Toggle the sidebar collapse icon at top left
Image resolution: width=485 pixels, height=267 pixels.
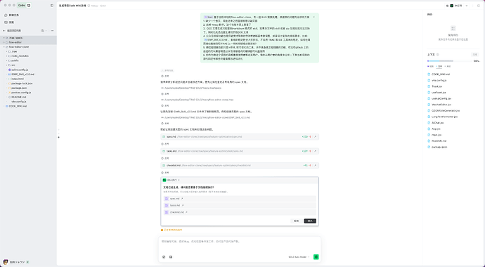tap(51, 5)
